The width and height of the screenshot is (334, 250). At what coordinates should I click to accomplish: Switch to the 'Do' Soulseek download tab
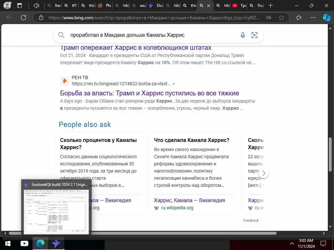[156, 6]
